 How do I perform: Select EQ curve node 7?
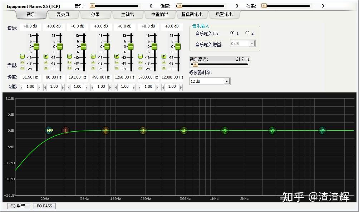(x=322, y=131)
